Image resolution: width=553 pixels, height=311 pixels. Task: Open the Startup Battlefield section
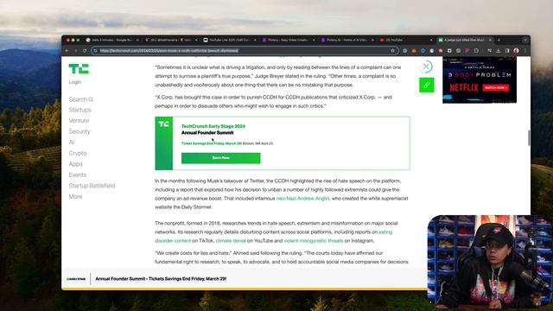(92, 186)
